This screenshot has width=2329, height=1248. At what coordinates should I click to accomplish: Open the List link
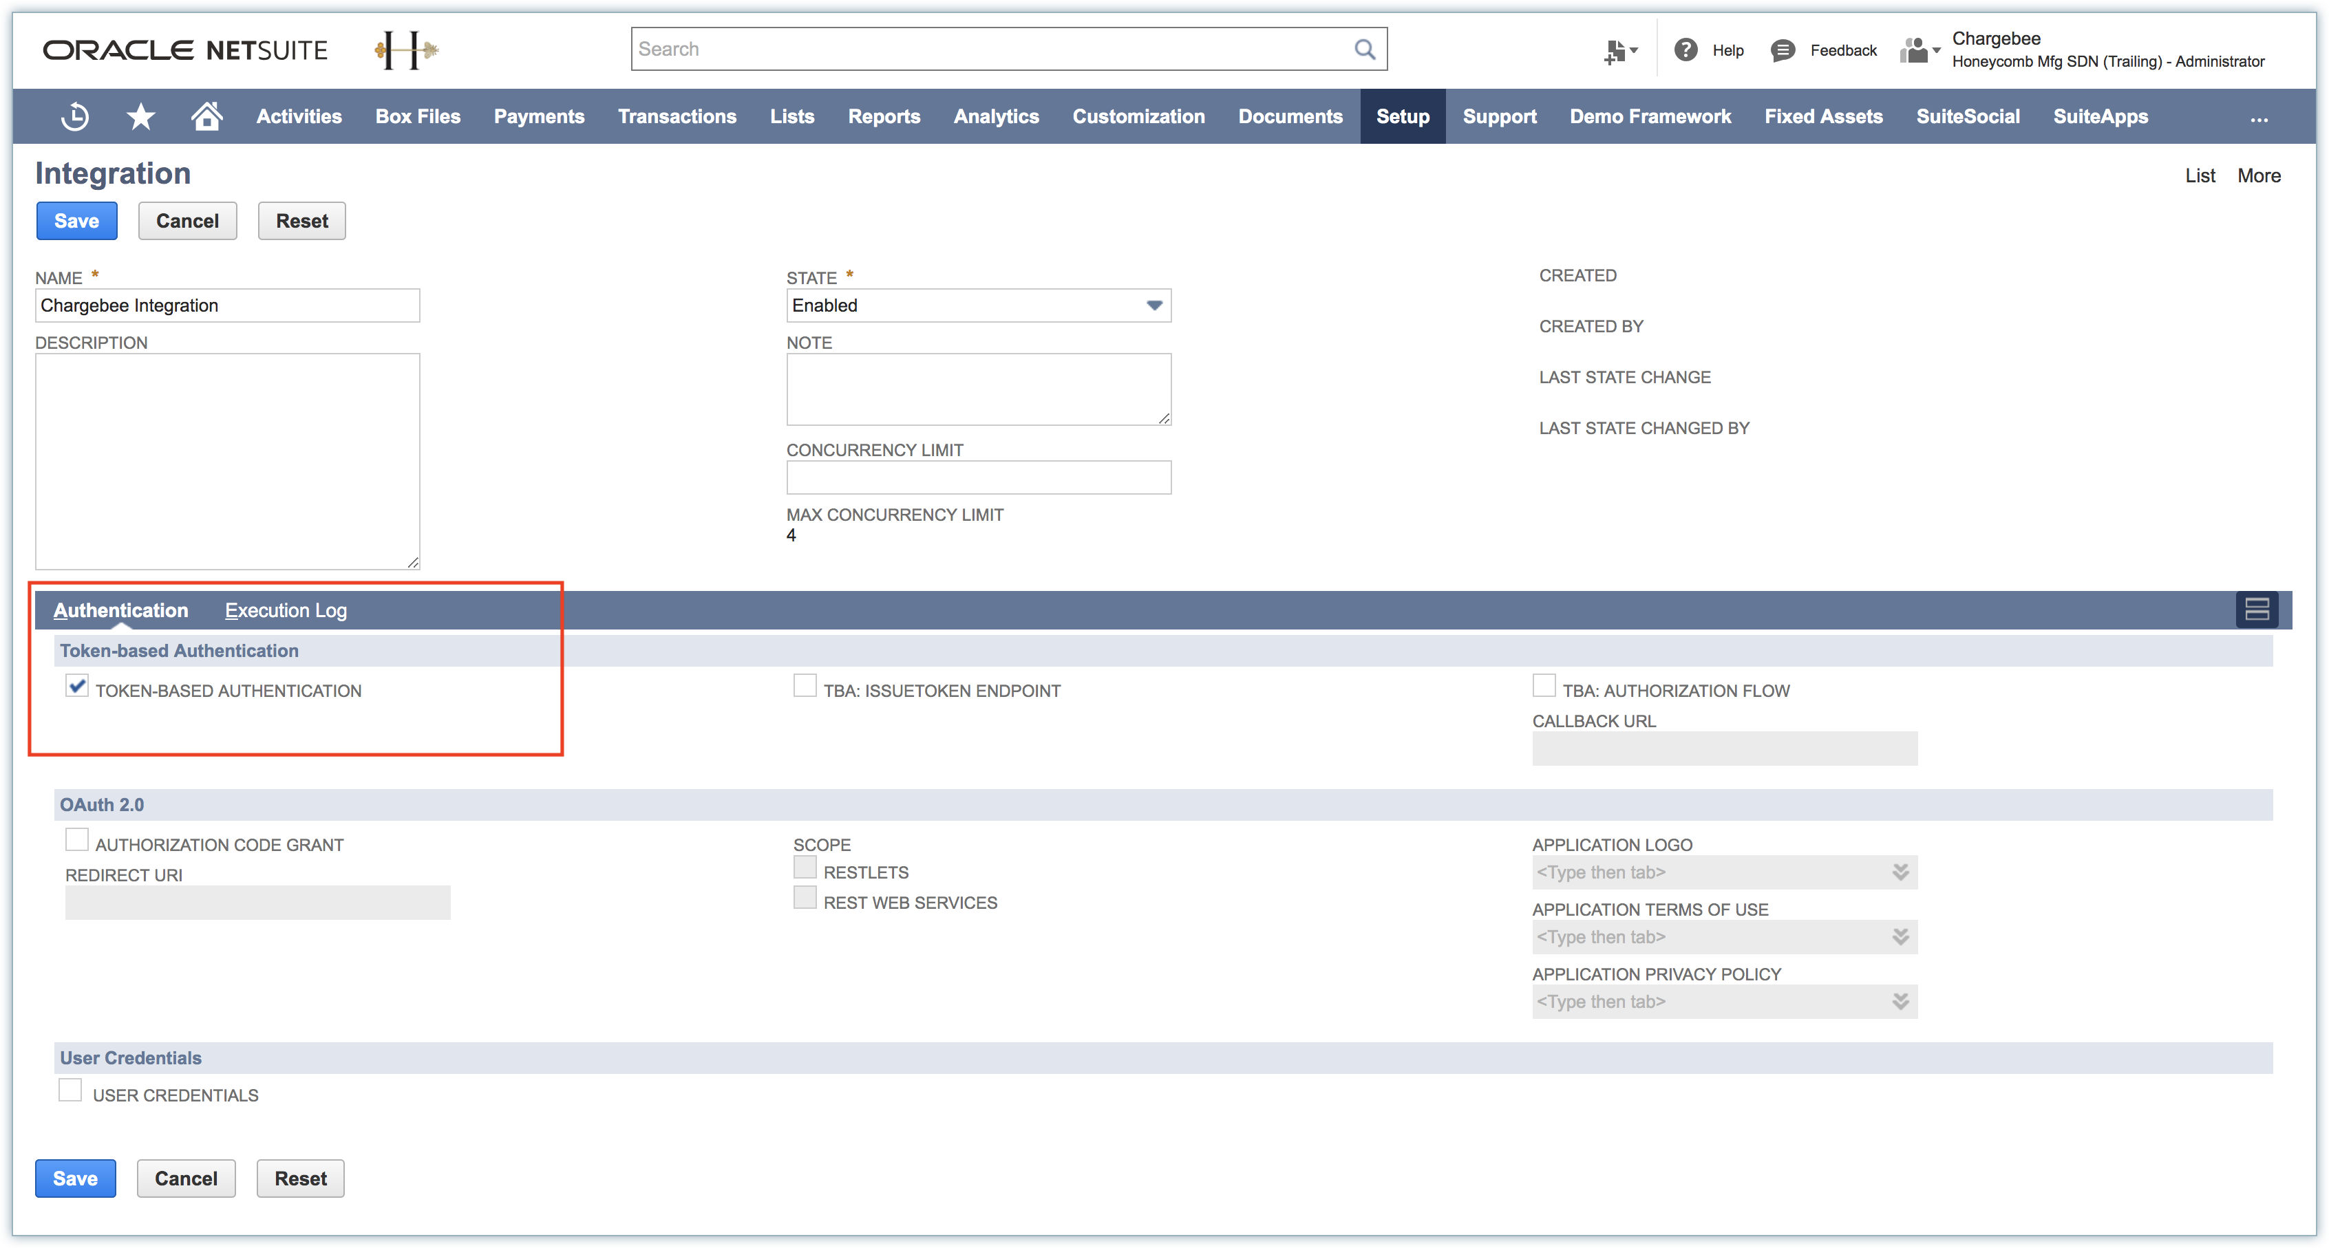(x=2200, y=176)
